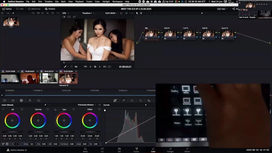Switch to the Fusion page tab
The height and width of the screenshot is (153, 272).
coord(136,150)
